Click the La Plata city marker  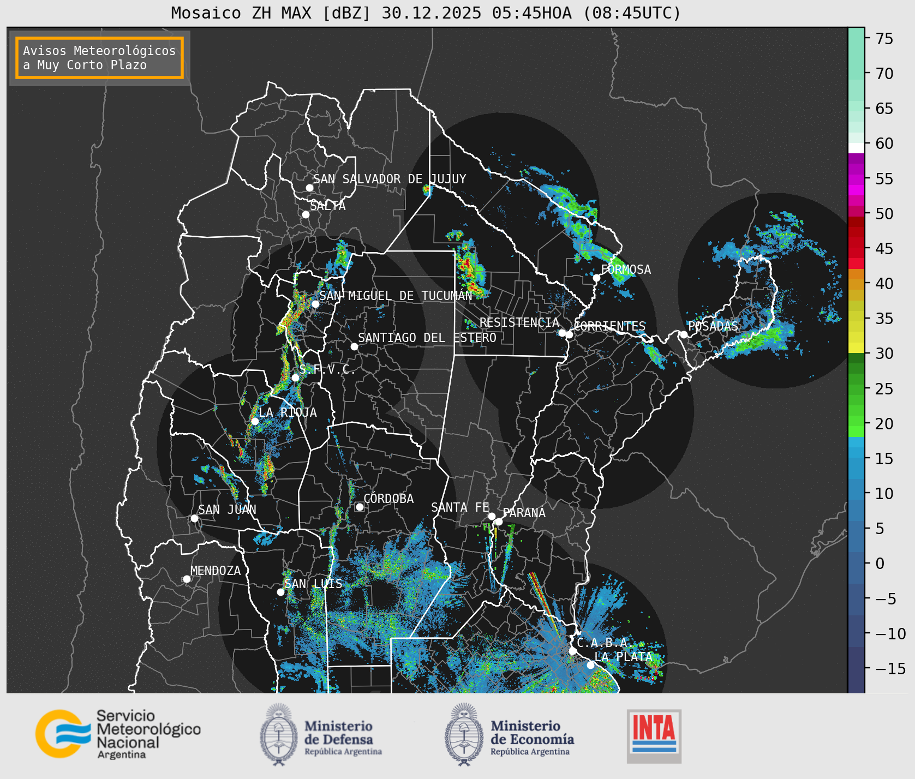(x=590, y=665)
